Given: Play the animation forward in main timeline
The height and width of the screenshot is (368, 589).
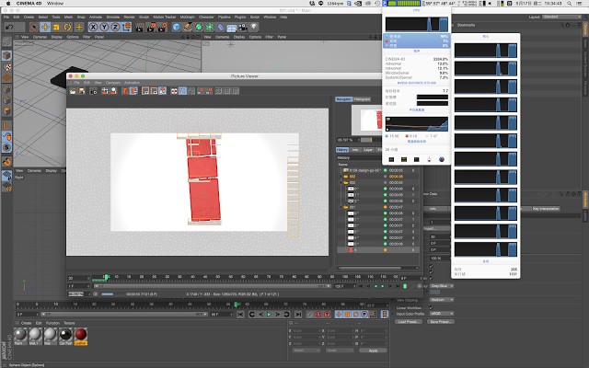Looking at the screenshot, I should (x=269, y=315).
